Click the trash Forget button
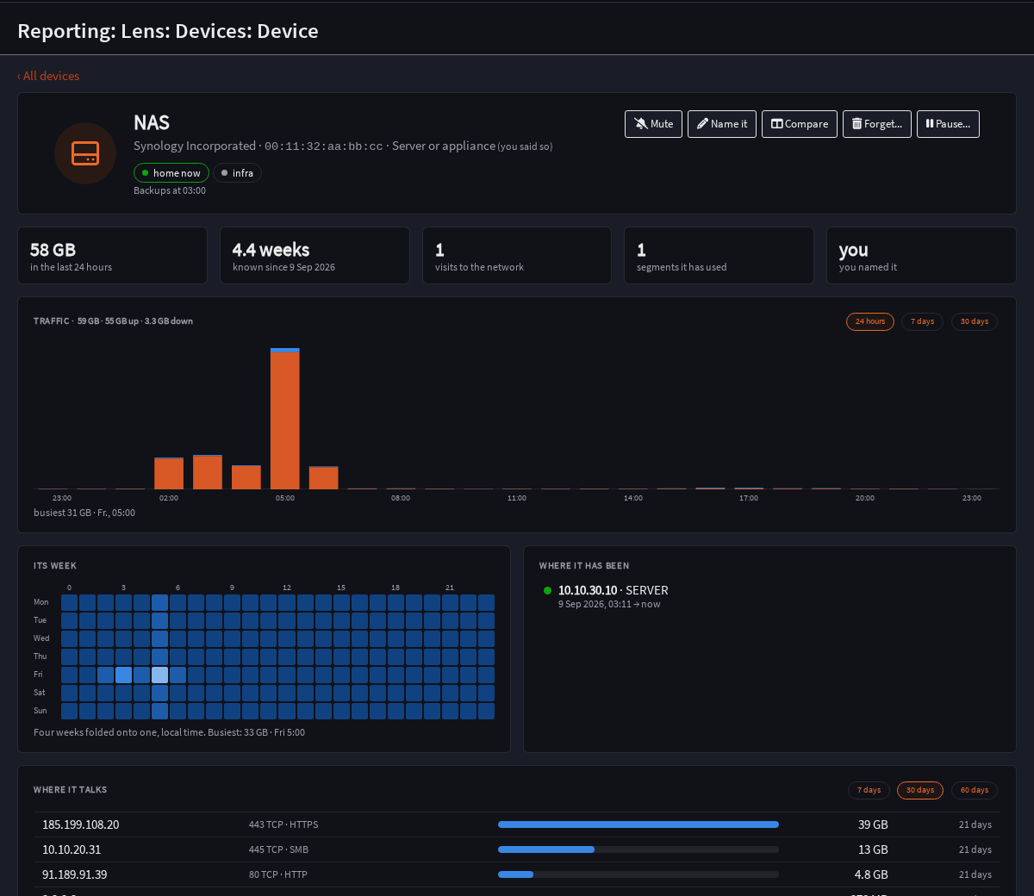 click(x=877, y=124)
